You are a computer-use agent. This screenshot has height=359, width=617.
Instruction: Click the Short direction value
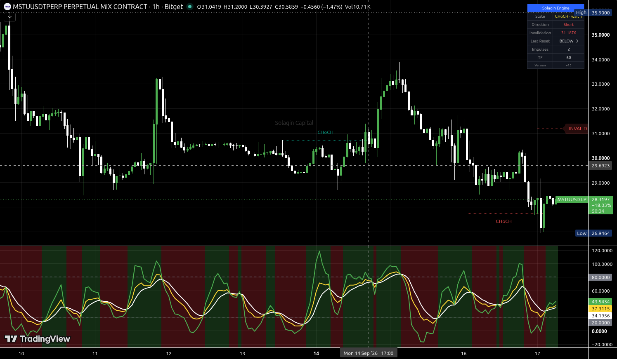pyautogui.click(x=568, y=25)
